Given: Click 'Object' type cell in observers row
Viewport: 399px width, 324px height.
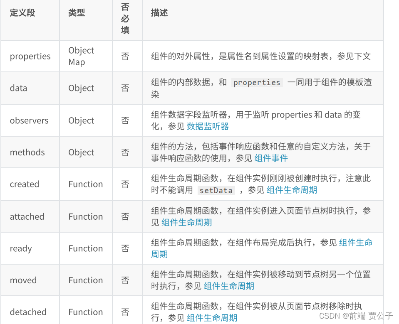Looking at the screenshot, I should (86, 120).
